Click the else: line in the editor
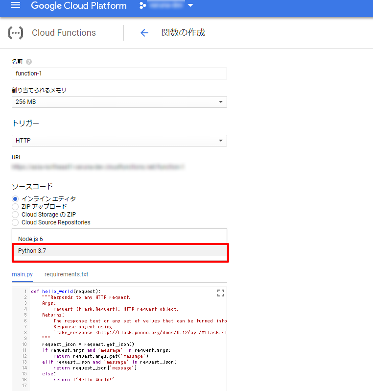 [49, 374]
